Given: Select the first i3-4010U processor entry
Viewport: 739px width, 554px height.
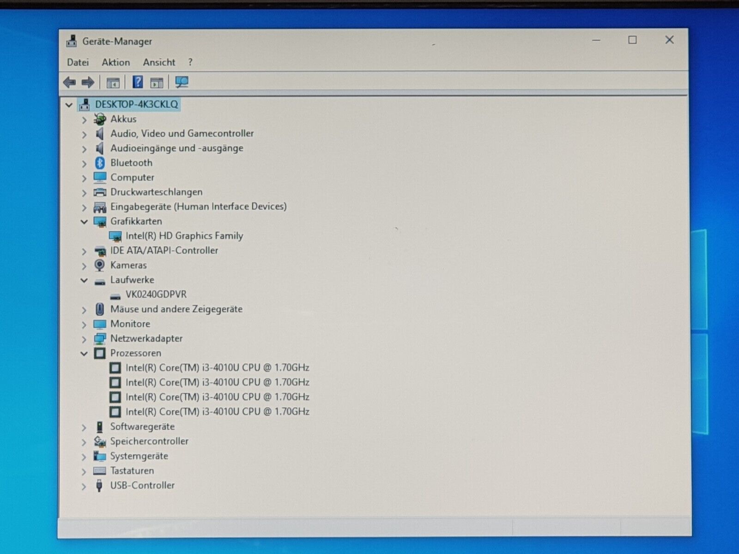Looking at the screenshot, I should point(218,368).
